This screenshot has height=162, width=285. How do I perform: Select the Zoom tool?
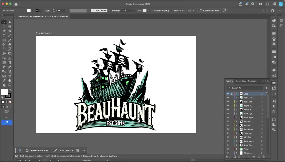coord(10,85)
